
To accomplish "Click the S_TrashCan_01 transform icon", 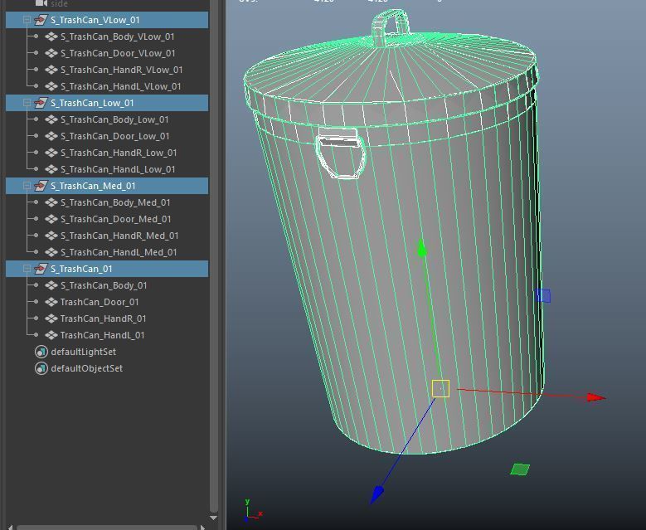I will pyautogui.click(x=41, y=269).
